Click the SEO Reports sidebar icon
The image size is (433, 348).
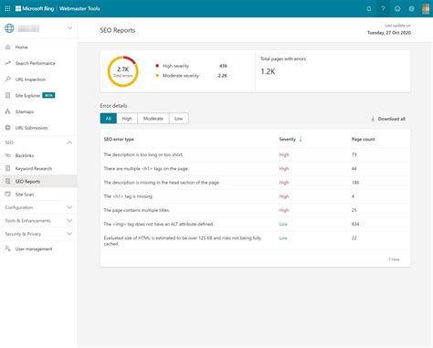click(8, 181)
